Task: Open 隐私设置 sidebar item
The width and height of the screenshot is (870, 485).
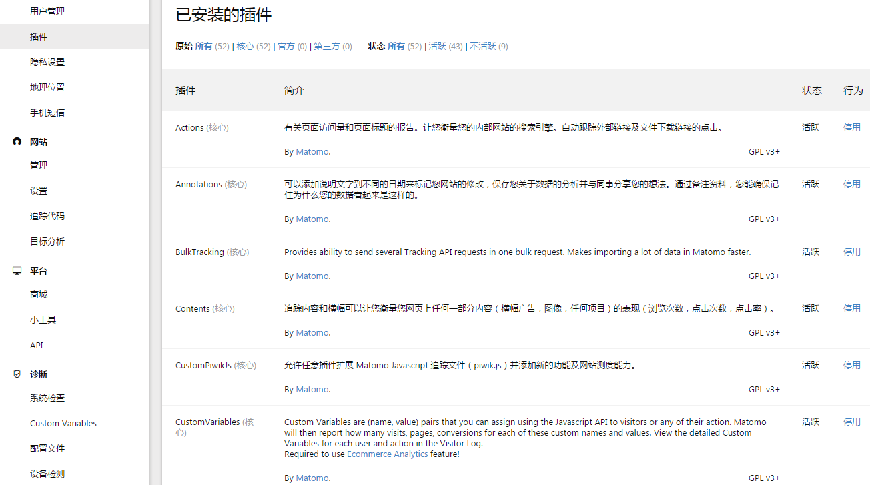Action: pyautogui.click(x=47, y=62)
